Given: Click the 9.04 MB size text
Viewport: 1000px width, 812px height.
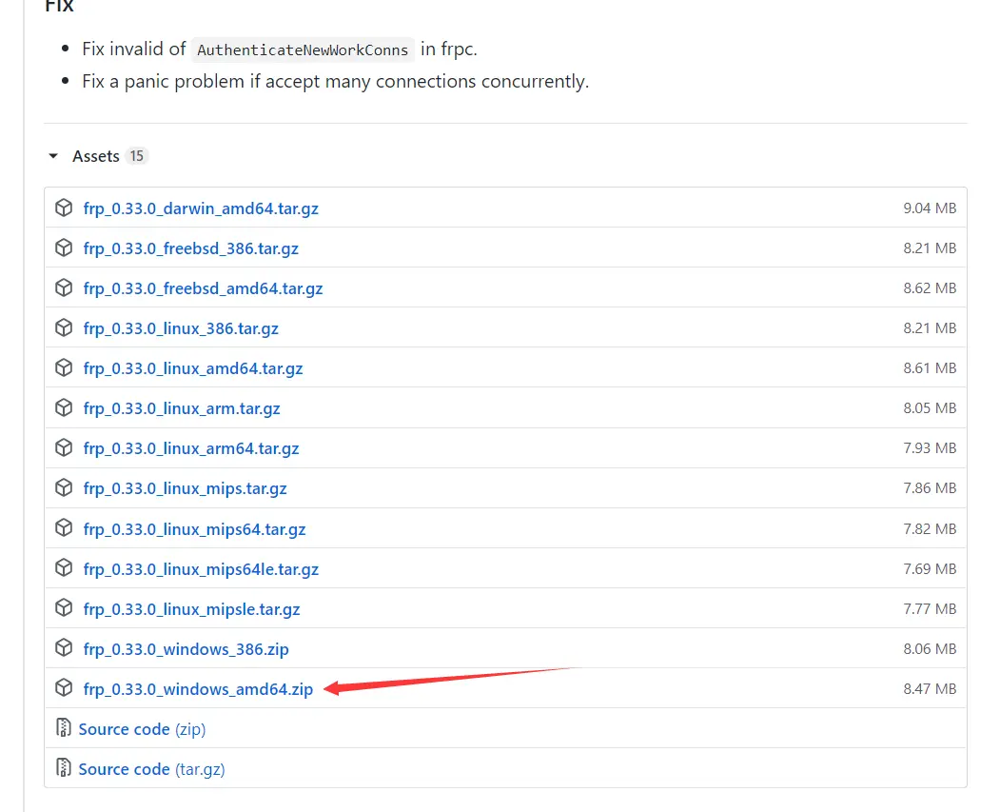Looking at the screenshot, I should pos(930,208).
